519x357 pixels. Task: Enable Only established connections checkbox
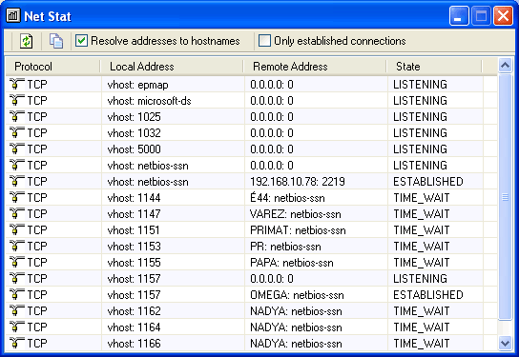point(264,41)
